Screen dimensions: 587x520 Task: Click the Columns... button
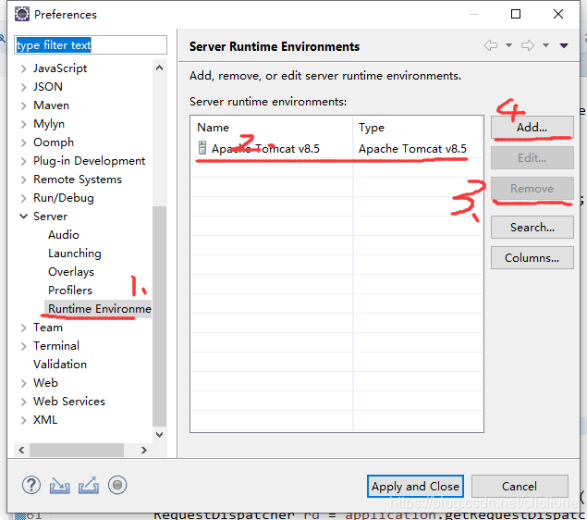[x=532, y=258]
